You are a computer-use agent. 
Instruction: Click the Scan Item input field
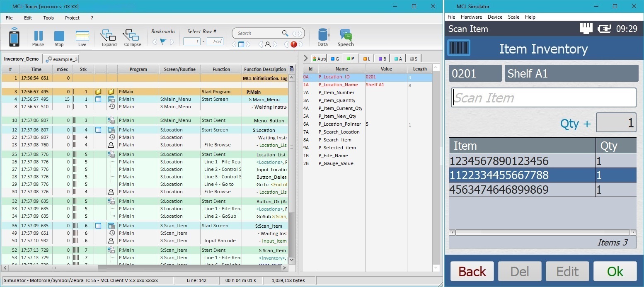click(x=543, y=98)
